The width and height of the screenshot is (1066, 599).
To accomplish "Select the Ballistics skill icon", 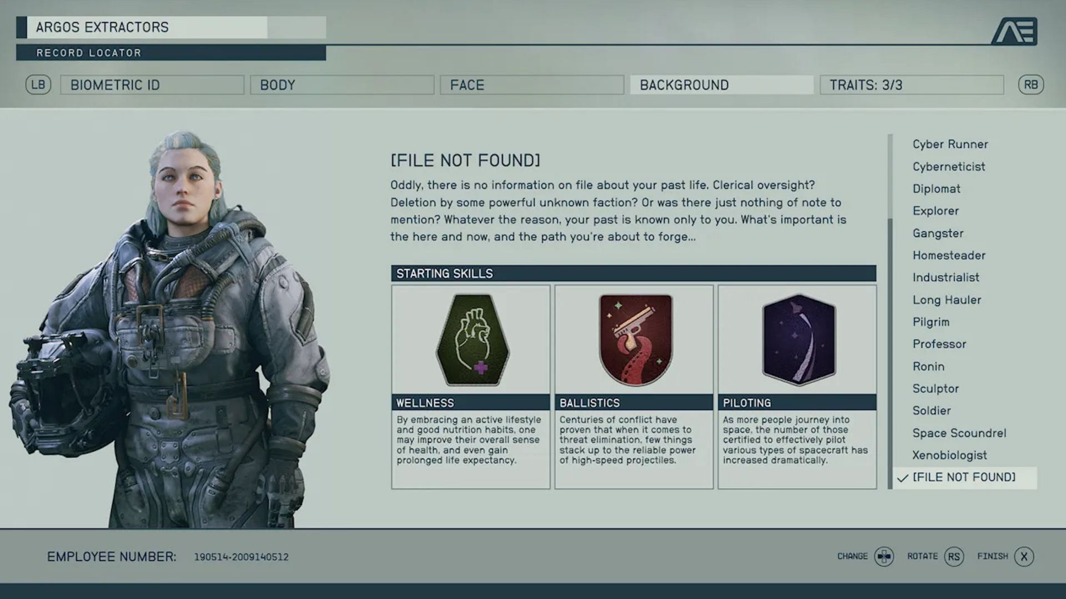I will (634, 339).
